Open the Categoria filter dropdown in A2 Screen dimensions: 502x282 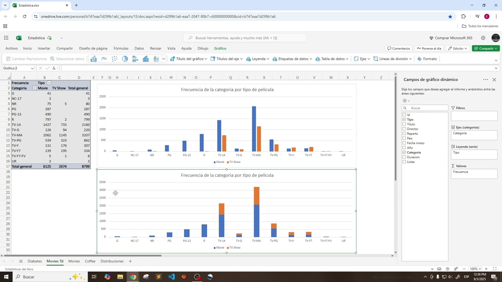point(34,88)
